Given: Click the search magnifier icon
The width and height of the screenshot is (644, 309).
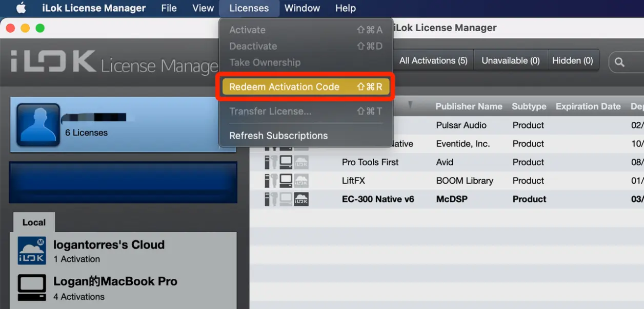Looking at the screenshot, I should [619, 62].
